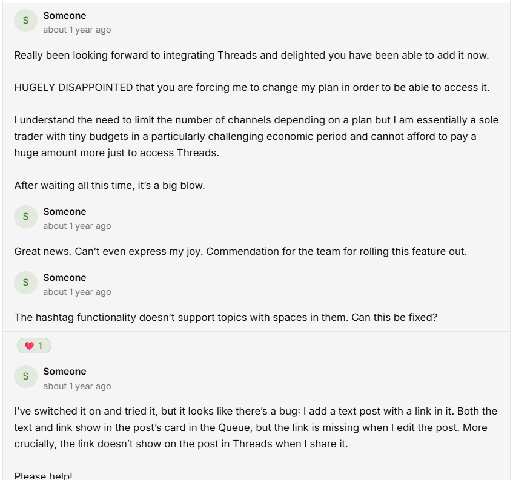This screenshot has width=513, height=480.
Task: Click the avatar on the hashtag functionality comment
Action: click(x=25, y=283)
